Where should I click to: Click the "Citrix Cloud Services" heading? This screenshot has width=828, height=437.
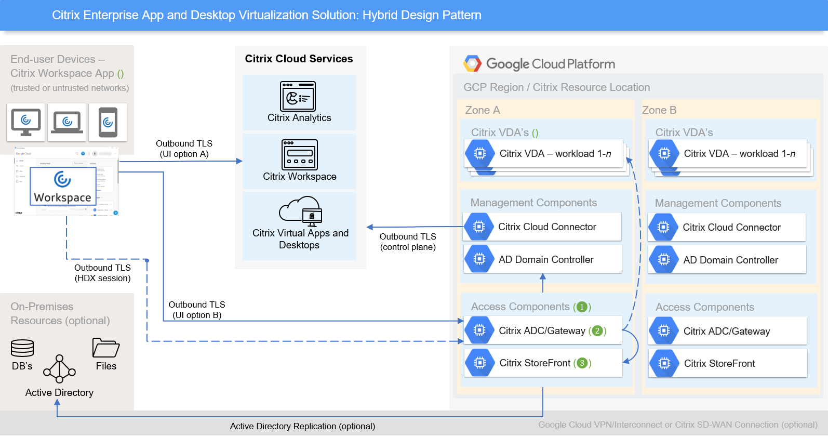click(299, 59)
